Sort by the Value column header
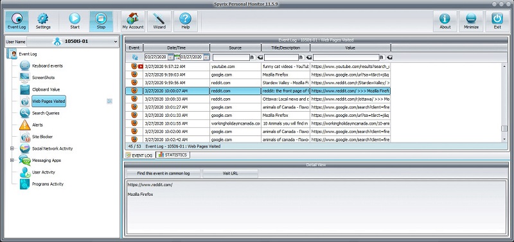The height and width of the screenshot is (242, 514). coord(350,48)
